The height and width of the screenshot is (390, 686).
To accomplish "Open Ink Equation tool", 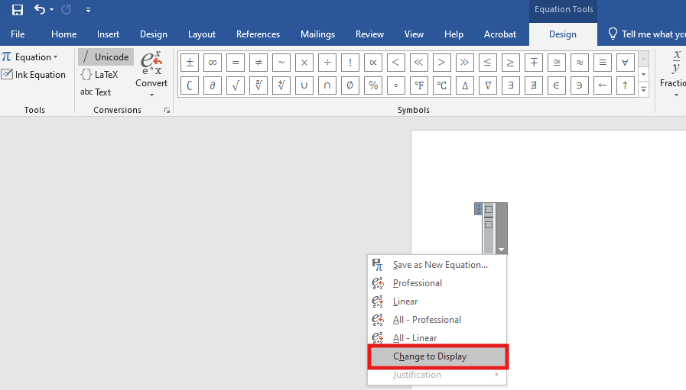I will click(34, 75).
